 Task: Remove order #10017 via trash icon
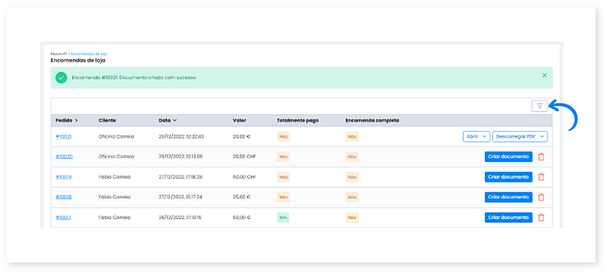[541, 217]
